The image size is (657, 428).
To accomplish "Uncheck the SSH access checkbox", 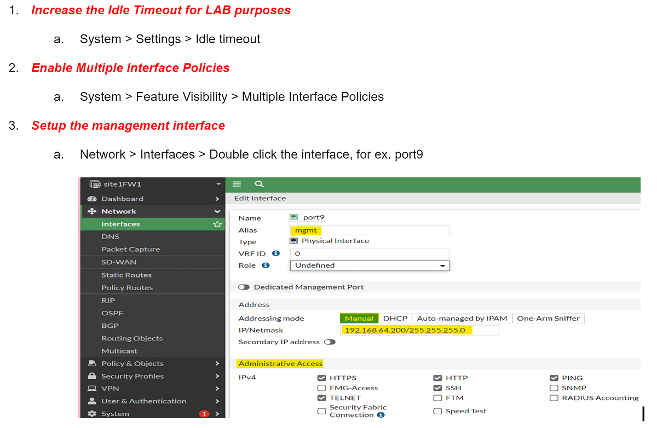I will [x=438, y=388].
